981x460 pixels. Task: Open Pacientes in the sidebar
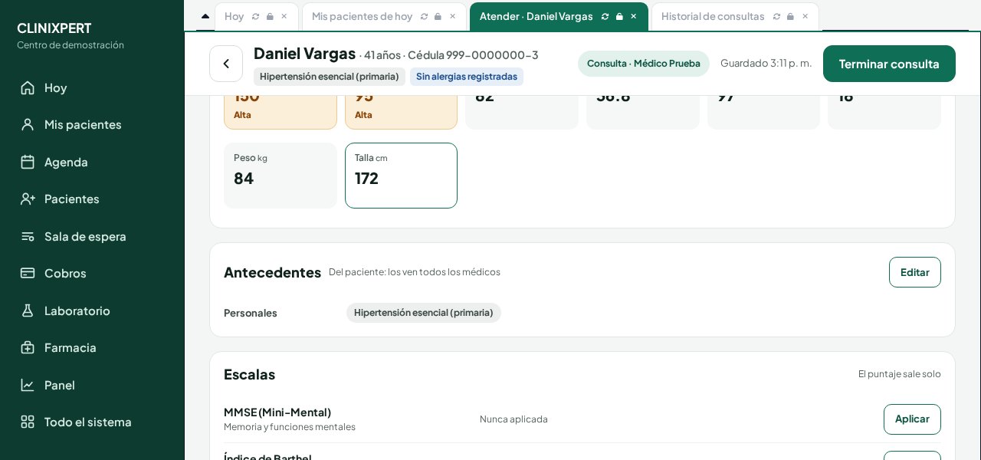pos(92,199)
